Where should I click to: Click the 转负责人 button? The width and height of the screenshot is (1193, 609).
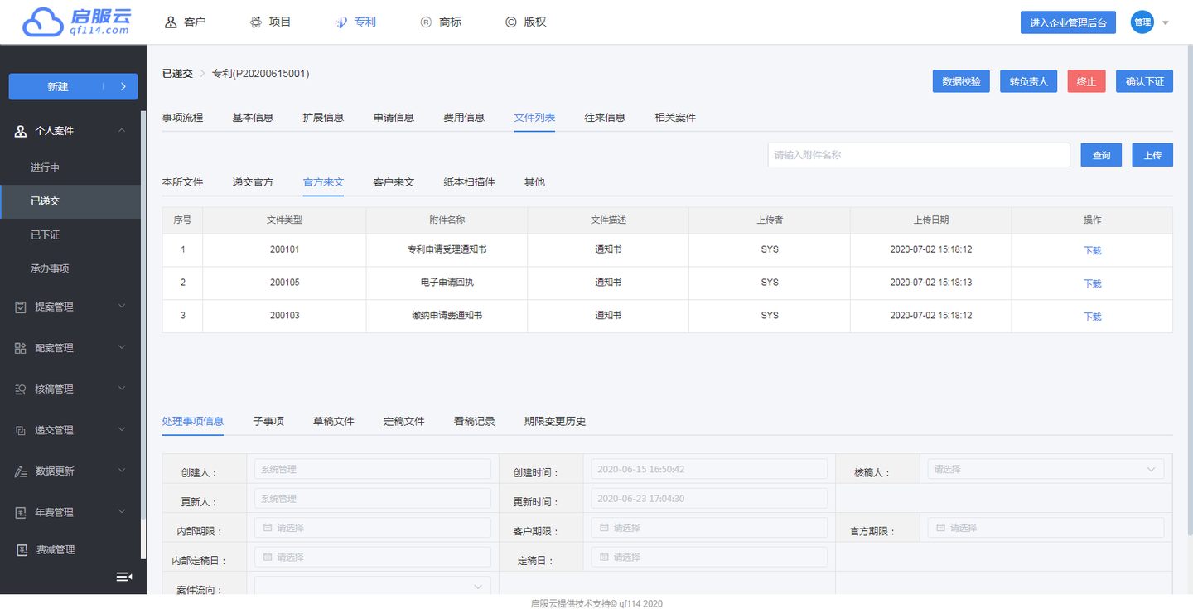[x=1028, y=81]
